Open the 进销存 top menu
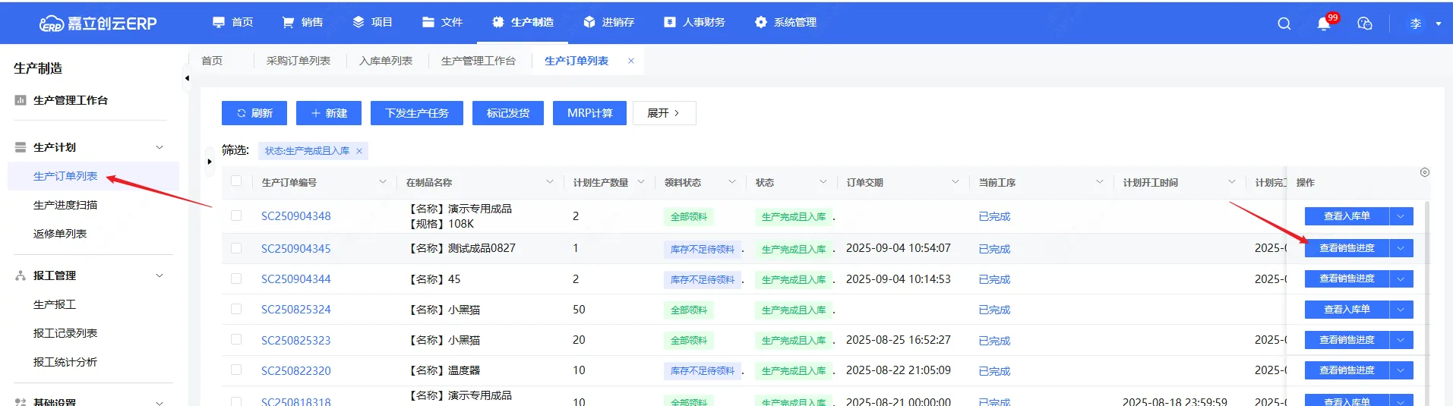Screen dimensions: 1453x406 tap(609, 23)
